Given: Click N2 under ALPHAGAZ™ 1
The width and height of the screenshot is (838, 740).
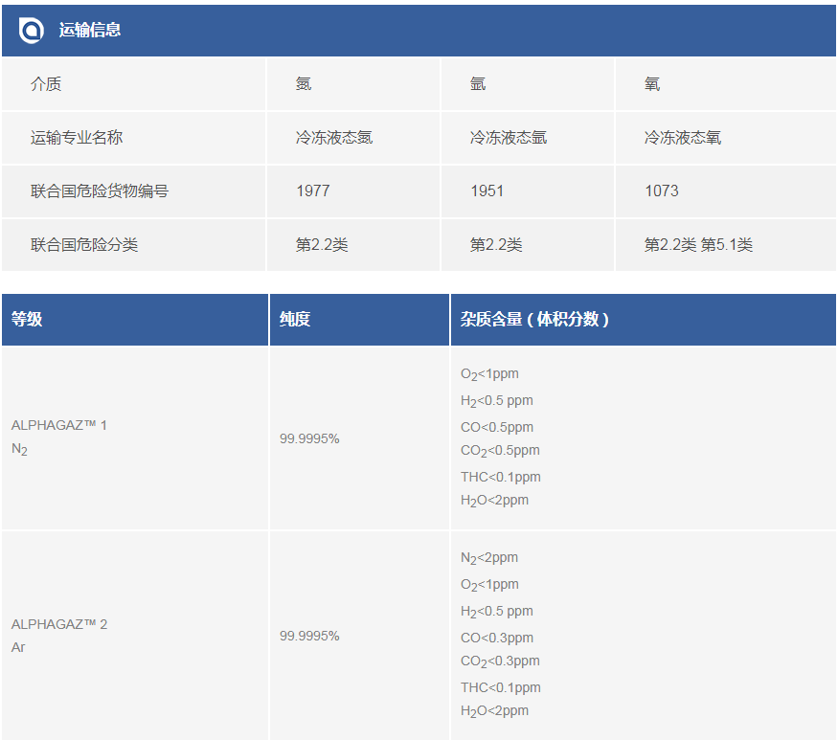Looking at the screenshot, I should (19, 449).
